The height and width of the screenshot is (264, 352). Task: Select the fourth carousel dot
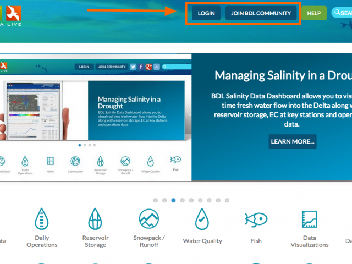(183, 200)
